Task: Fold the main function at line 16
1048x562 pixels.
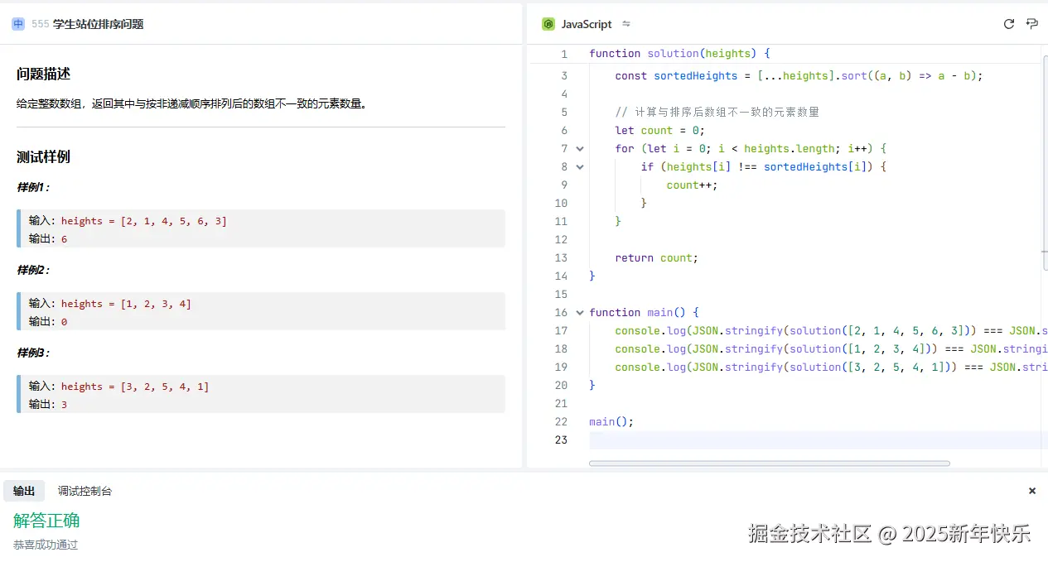Action: pos(580,313)
